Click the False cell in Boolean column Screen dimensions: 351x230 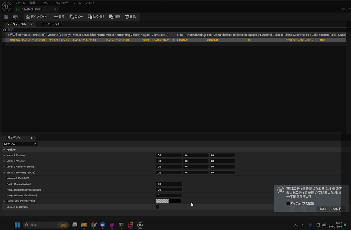click(321, 40)
